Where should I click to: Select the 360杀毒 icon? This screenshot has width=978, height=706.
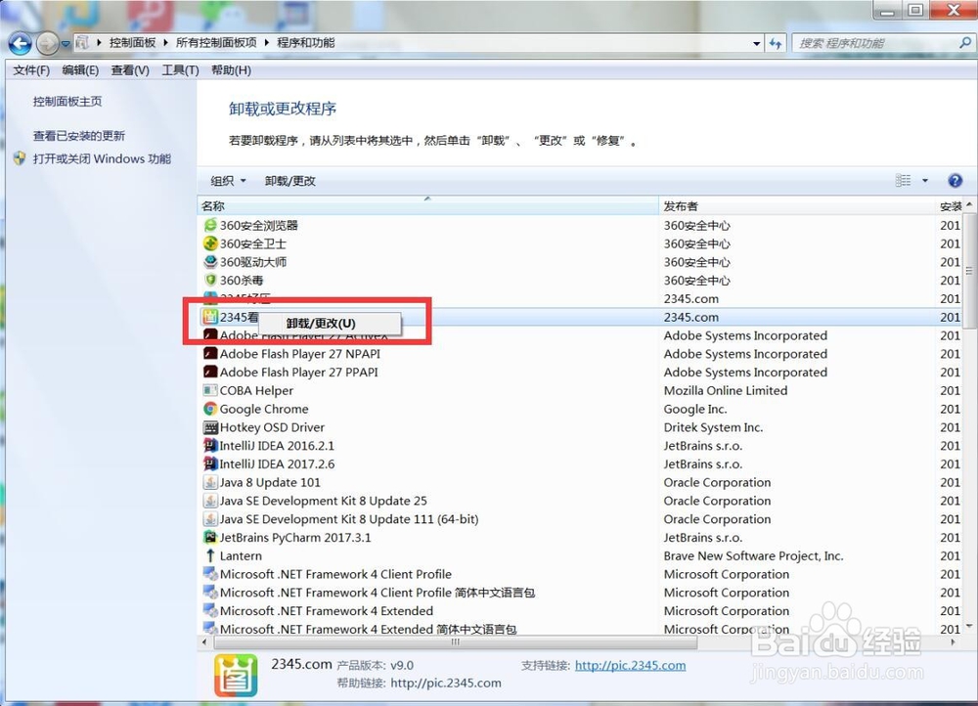click(210, 280)
